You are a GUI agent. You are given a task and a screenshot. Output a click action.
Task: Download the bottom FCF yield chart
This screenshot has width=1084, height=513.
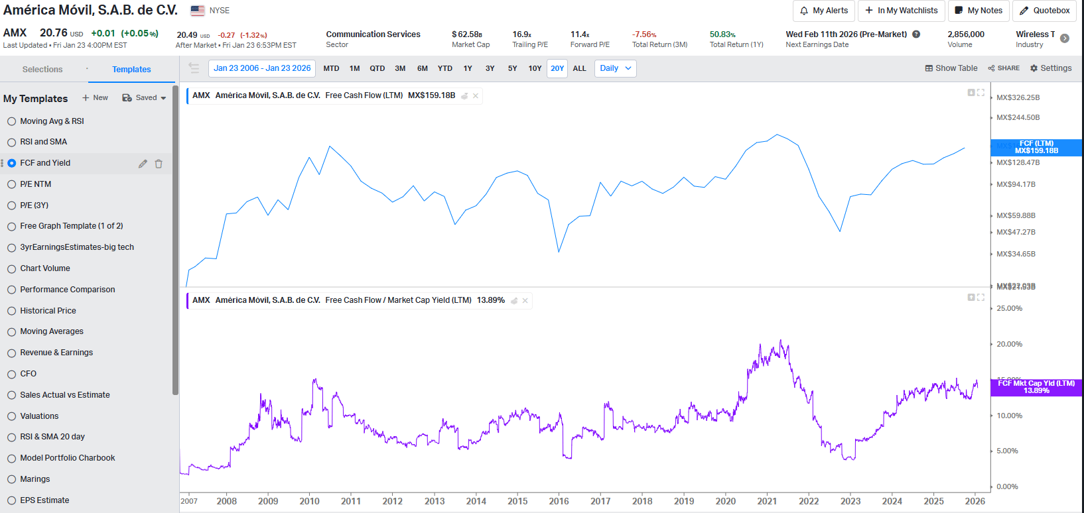pos(971,298)
